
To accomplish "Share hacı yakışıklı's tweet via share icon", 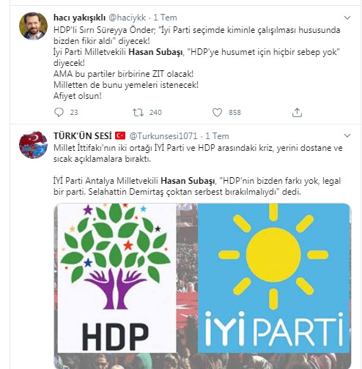I will [x=297, y=113].
